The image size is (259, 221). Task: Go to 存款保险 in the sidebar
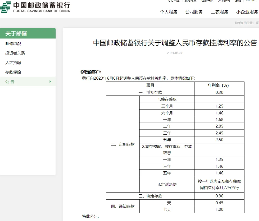pyautogui.click(x=13, y=72)
